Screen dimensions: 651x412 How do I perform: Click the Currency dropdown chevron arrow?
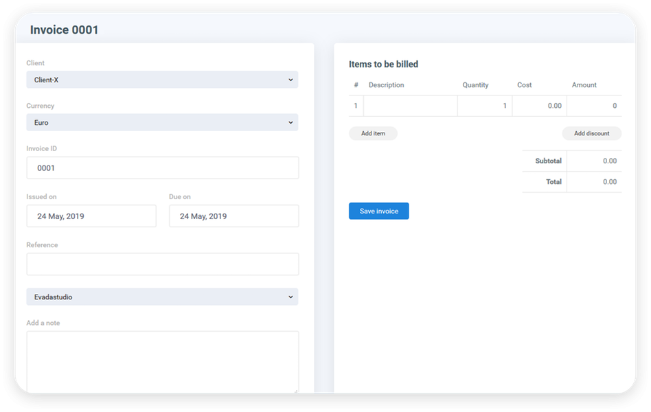[x=292, y=122]
